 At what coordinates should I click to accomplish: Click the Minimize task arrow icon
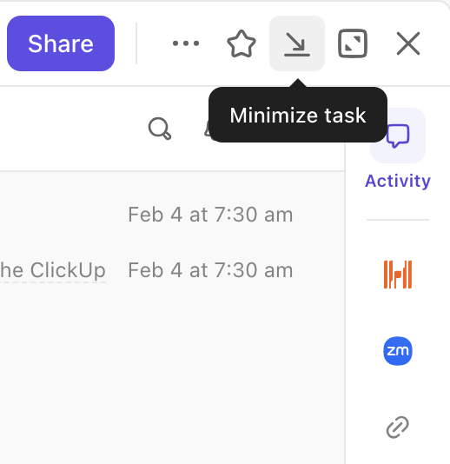(297, 43)
